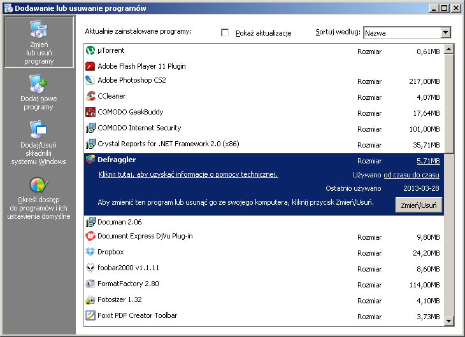Click the Adobe Flash Player 11 icon

point(90,66)
